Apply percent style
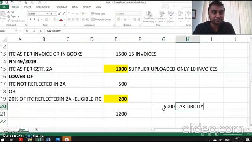 125,19
